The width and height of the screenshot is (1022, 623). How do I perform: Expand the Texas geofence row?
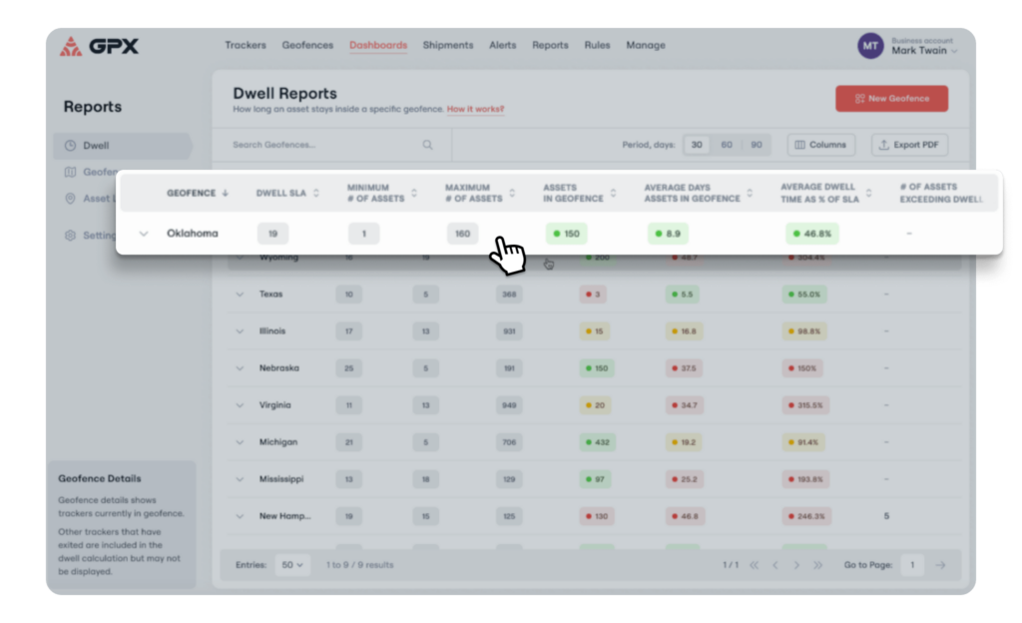[x=240, y=295]
